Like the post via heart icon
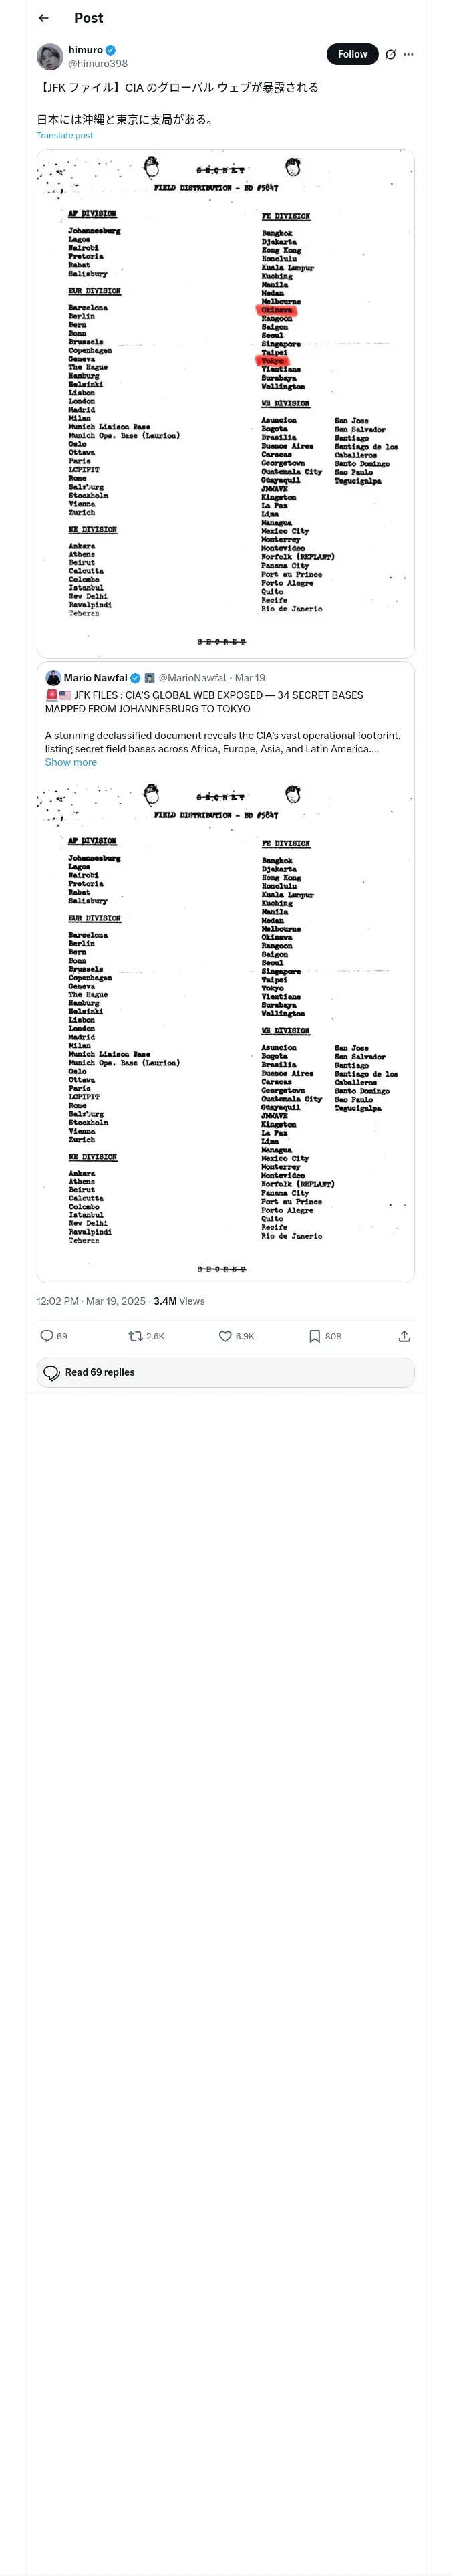451x2576 pixels. pyautogui.click(x=225, y=1336)
